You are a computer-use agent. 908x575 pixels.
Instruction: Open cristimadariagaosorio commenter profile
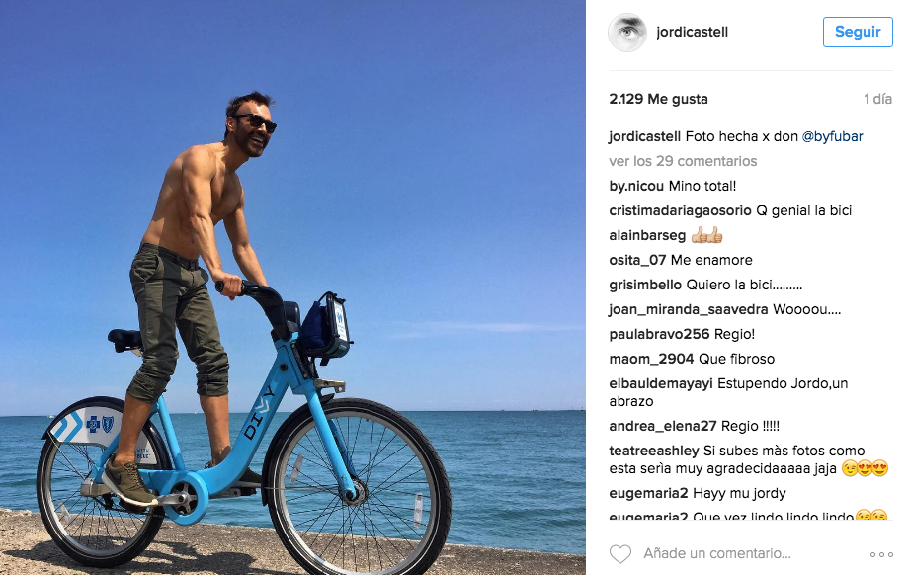(680, 210)
